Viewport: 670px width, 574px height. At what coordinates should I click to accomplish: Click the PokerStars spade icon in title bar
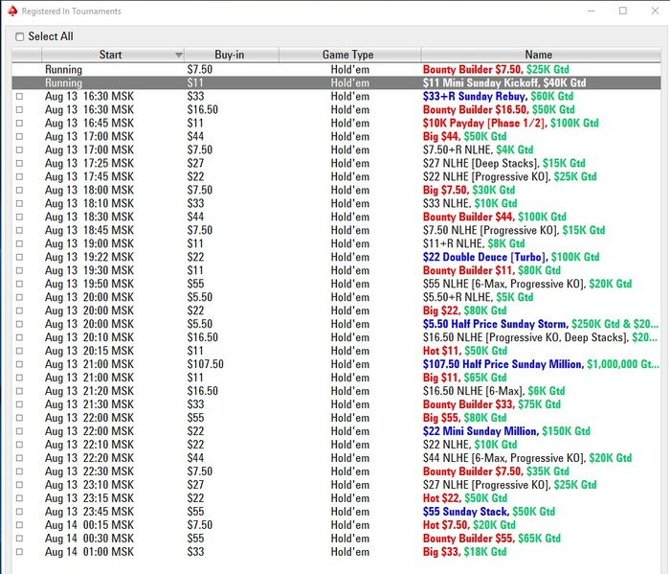tap(12, 11)
